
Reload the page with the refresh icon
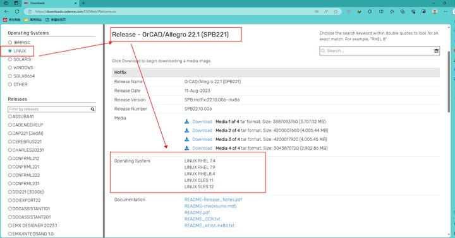[17, 11]
